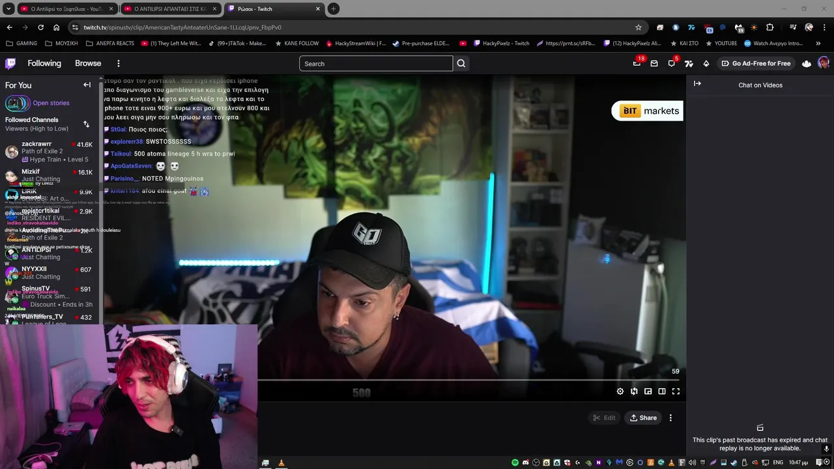Open Prime loot with badge 18
This screenshot has width=834, height=469.
637,63
